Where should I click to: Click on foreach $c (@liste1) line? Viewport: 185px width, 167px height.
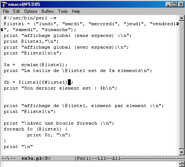(x=35, y=129)
